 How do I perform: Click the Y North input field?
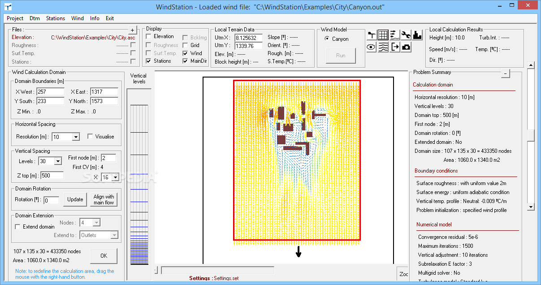click(x=104, y=101)
